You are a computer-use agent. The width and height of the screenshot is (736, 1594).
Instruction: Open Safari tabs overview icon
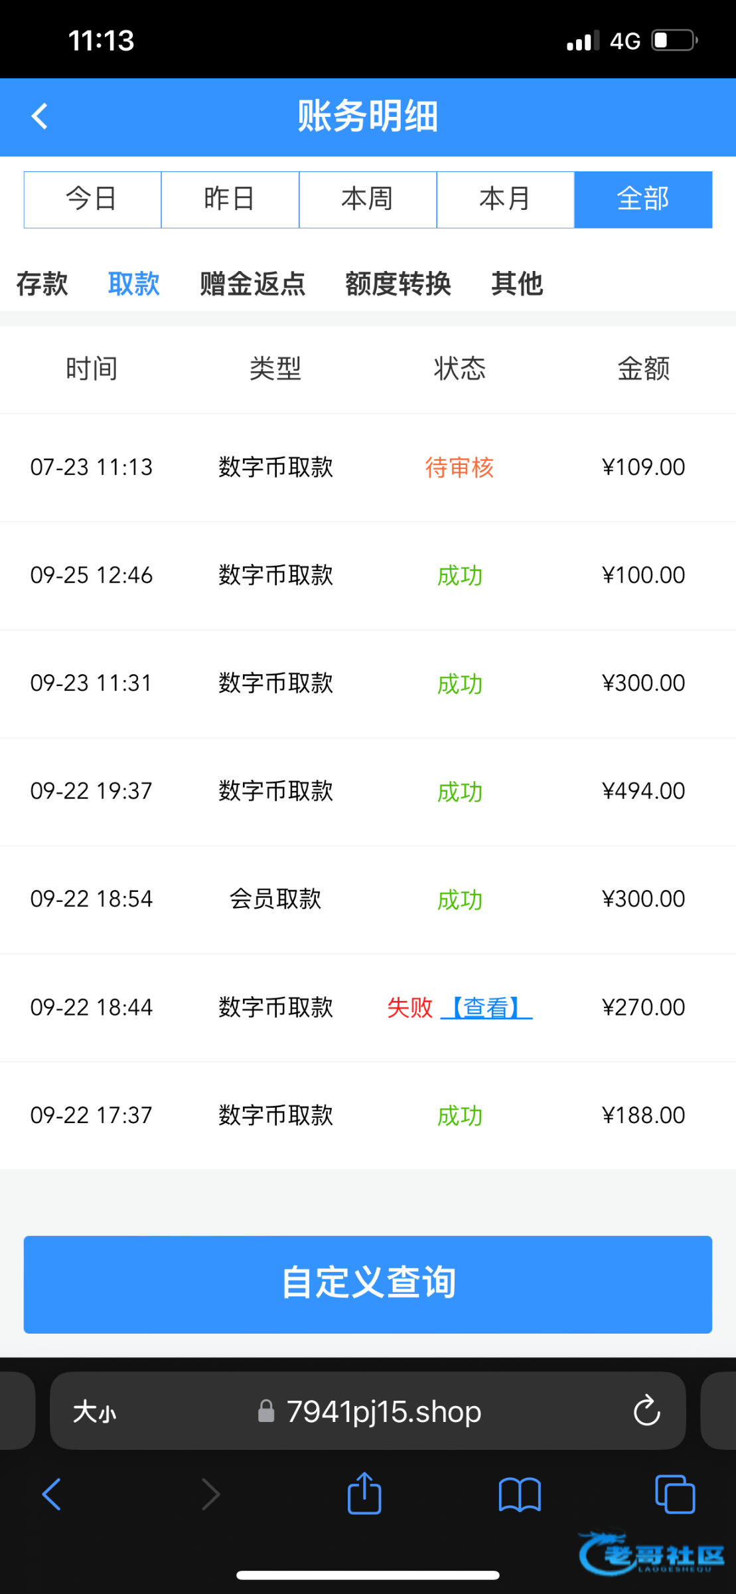tap(674, 1495)
